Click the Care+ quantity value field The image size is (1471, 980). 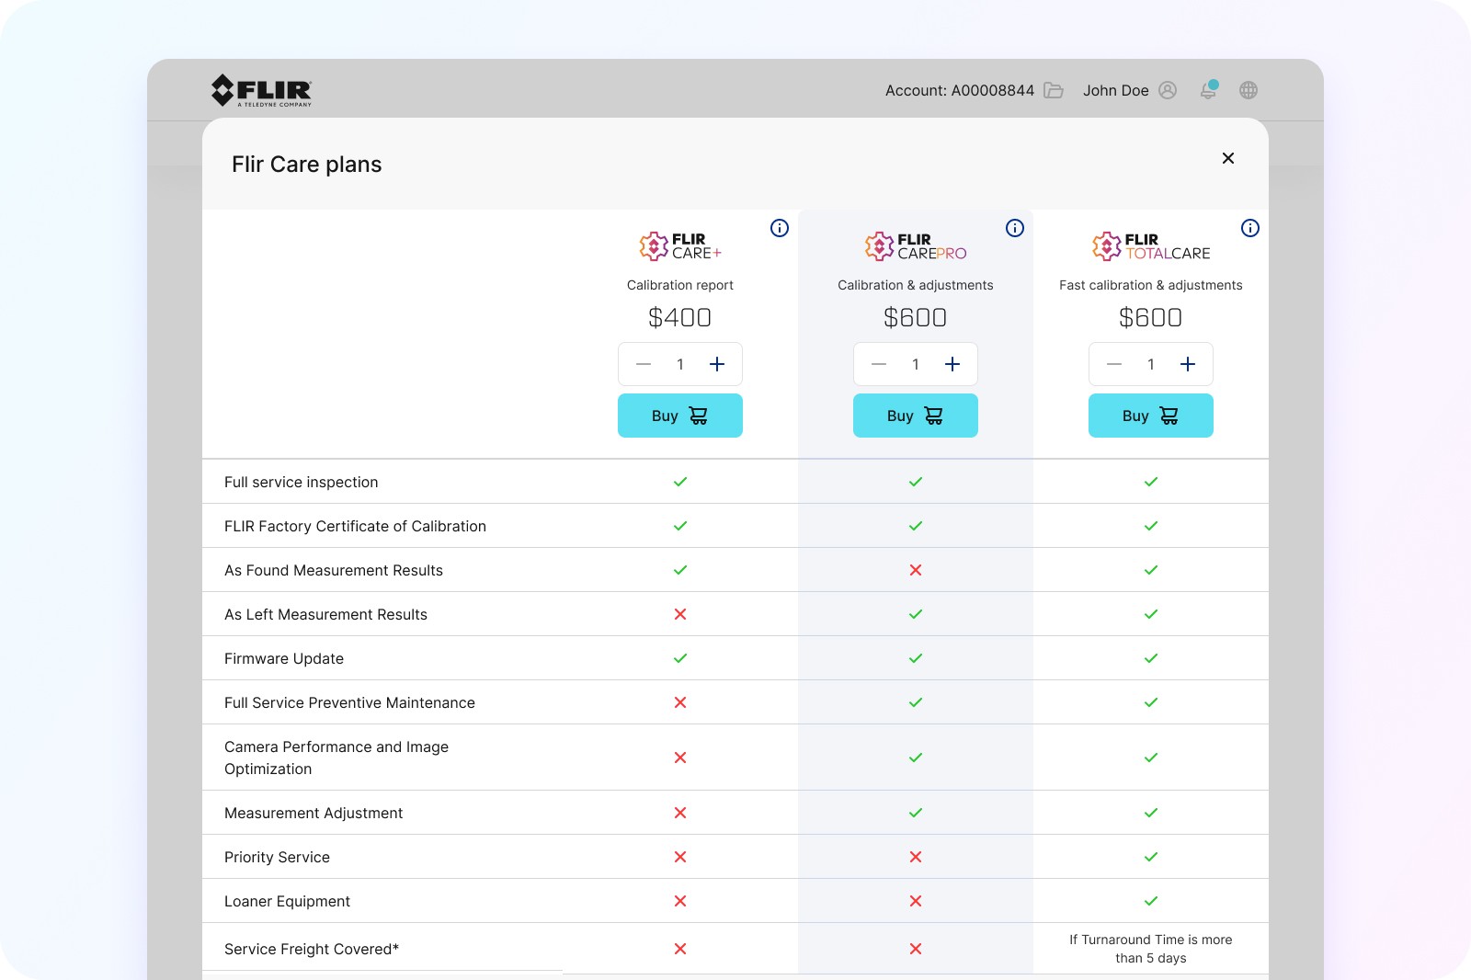point(680,364)
